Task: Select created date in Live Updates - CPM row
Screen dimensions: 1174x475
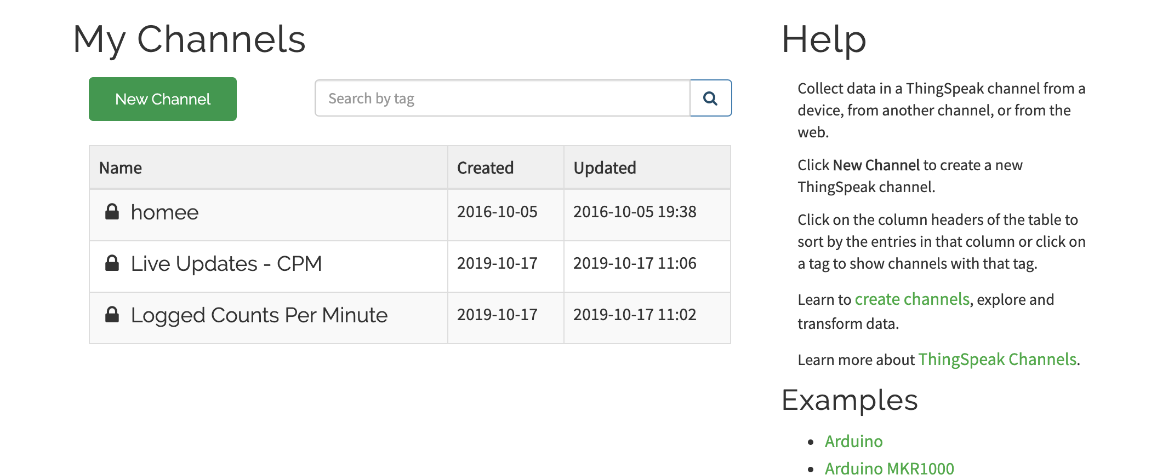Action: coord(497,263)
